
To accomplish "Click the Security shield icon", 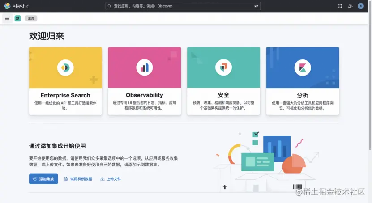I will coord(223,68).
